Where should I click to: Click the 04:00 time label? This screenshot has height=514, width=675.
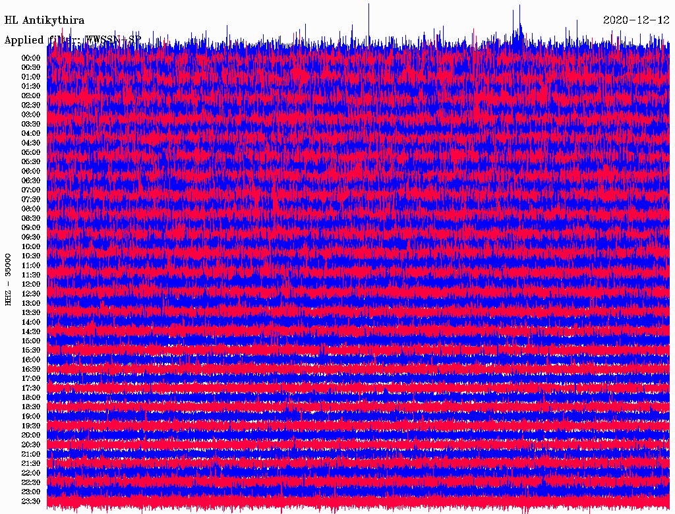coord(31,134)
